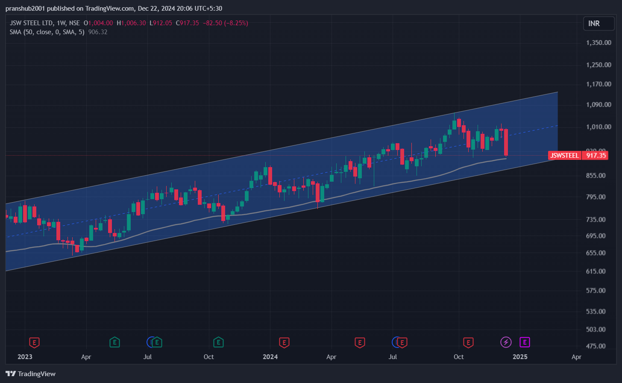Click the green earnings marker after April 2023
Viewport: 622px width, 383px height.
tap(114, 342)
